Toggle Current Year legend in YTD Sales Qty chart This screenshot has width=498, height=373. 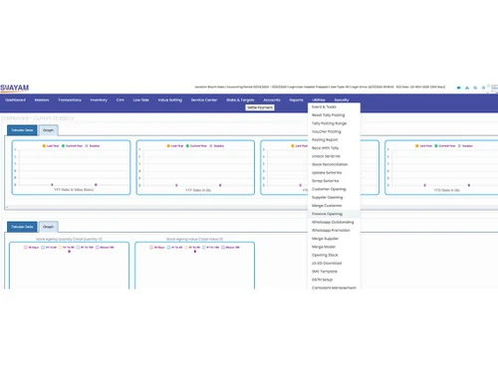point(445,146)
